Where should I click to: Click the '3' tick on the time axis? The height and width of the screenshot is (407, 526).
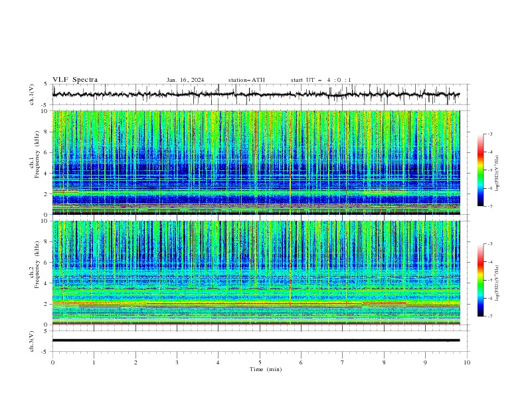177,362
